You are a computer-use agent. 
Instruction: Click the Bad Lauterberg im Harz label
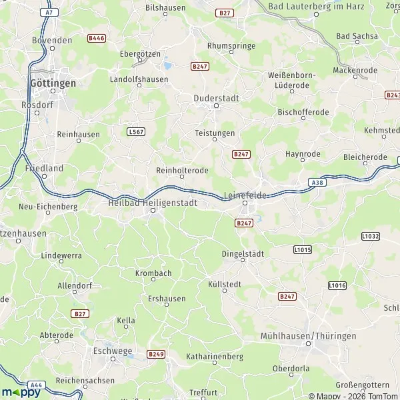coord(316,7)
